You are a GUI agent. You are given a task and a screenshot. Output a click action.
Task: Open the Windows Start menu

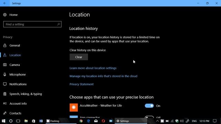(3, 121)
